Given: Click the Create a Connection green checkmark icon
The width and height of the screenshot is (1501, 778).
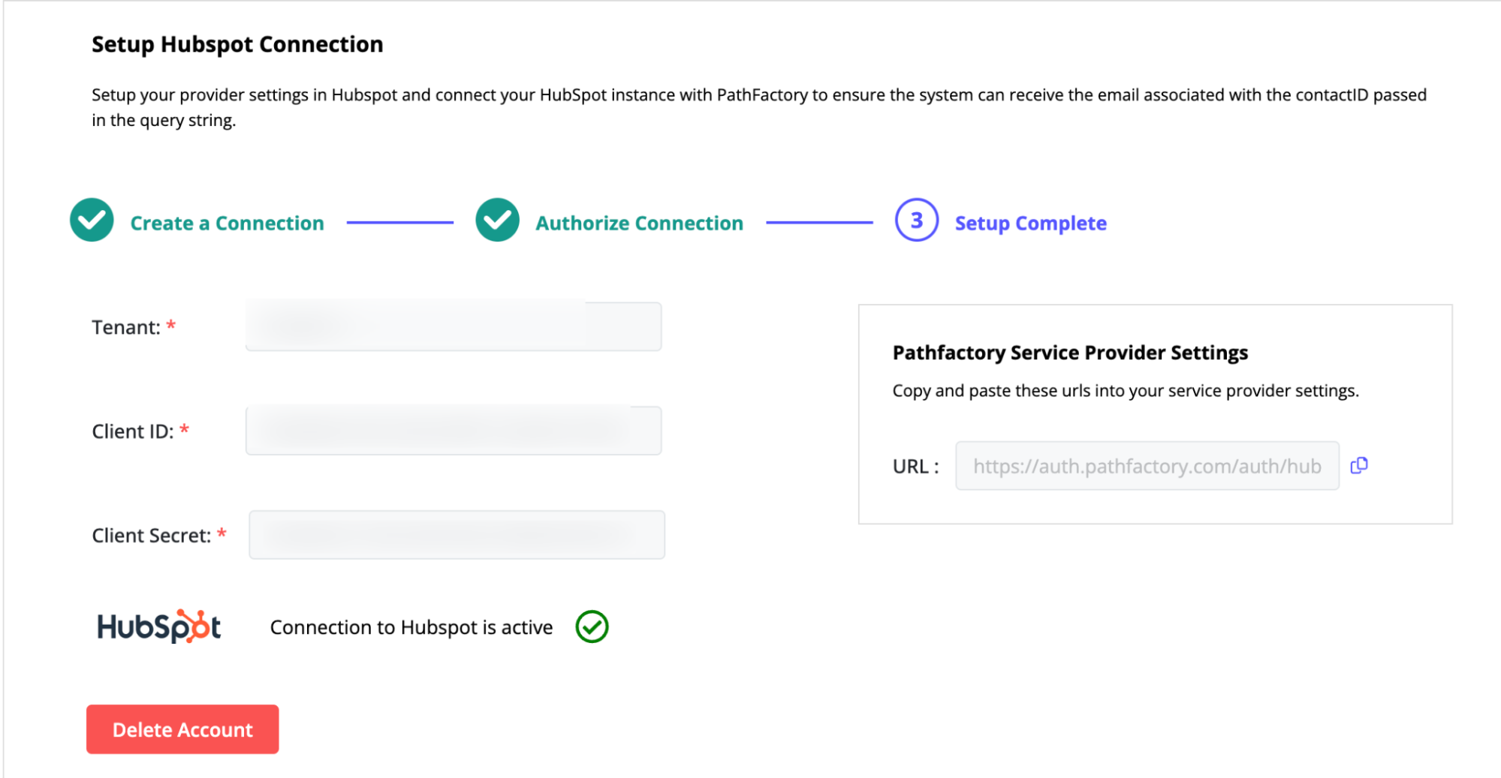Looking at the screenshot, I should click(x=91, y=220).
